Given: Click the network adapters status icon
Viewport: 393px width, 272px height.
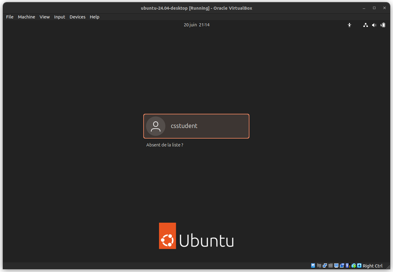Looking at the screenshot, I should 325,266.
